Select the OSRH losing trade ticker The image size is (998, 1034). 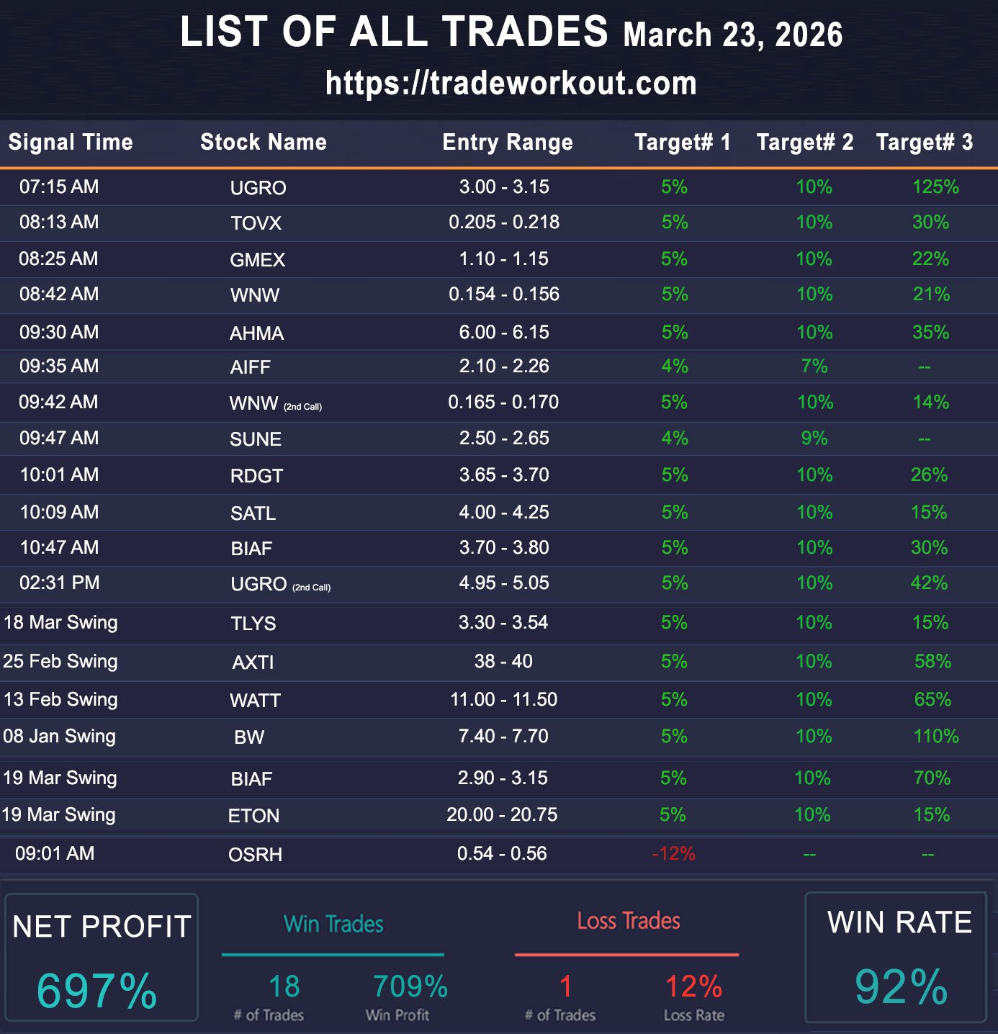(255, 855)
